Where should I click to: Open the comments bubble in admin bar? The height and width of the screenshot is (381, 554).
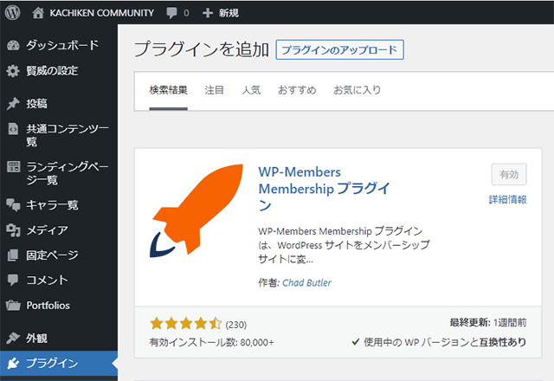[x=171, y=13]
